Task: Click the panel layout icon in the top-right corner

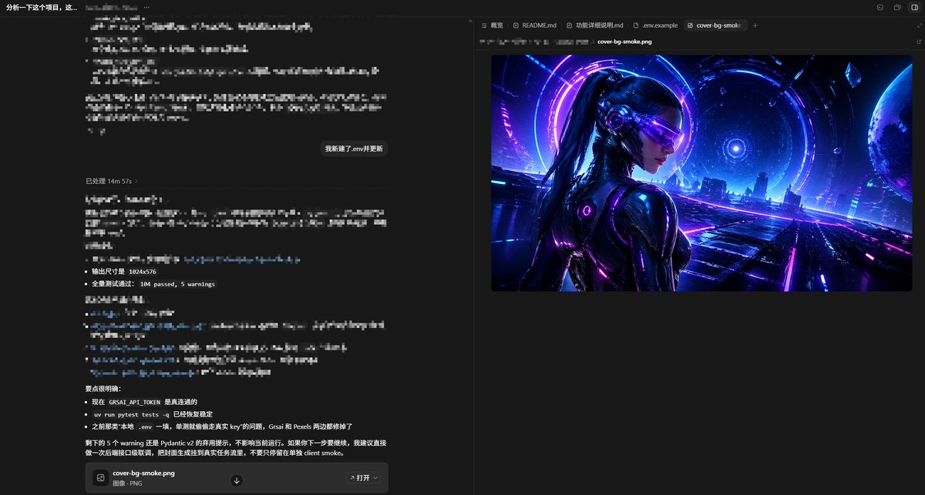Action: click(914, 8)
